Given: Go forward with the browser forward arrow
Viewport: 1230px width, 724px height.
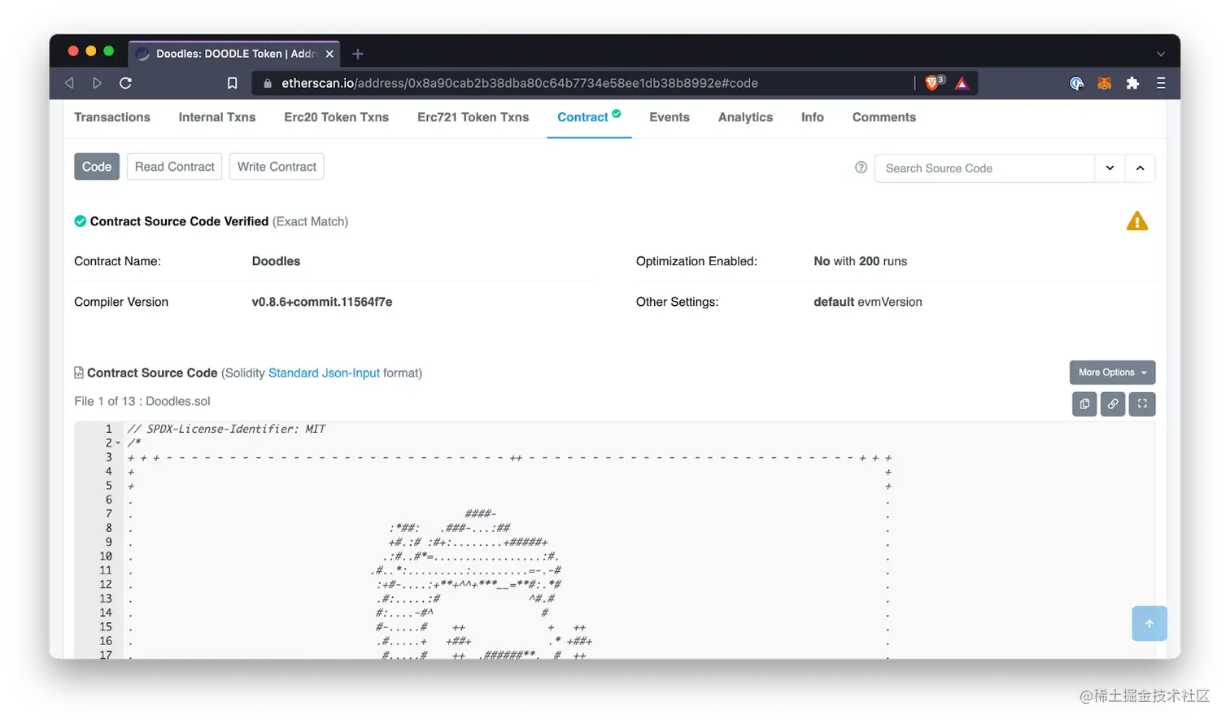Looking at the screenshot, I should click(97, 83).
